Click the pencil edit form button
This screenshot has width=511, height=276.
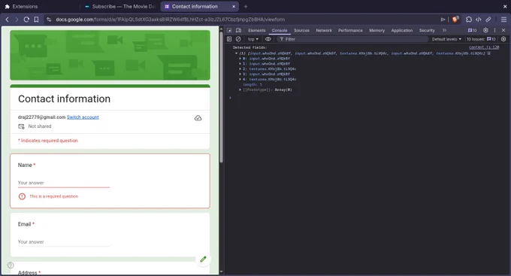pyautogui.click(x=203, y=259)
